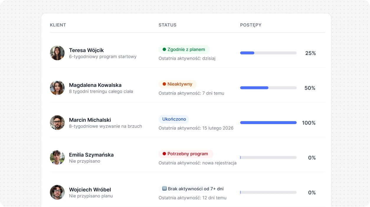Select client name Teresa Wójcik
The image size is (370, 207).
(86, 50)
